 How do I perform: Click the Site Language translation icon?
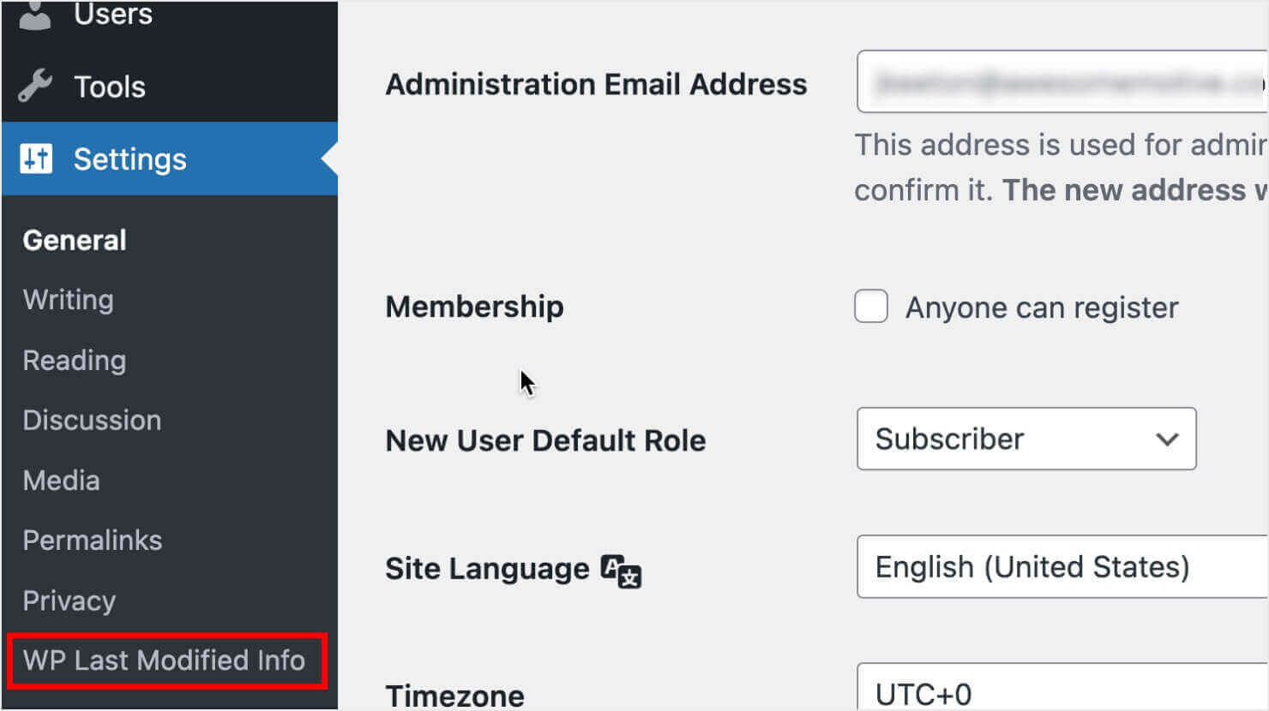coord(622,571)
